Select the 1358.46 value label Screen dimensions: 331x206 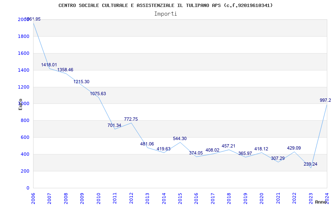tap(65, 70)
